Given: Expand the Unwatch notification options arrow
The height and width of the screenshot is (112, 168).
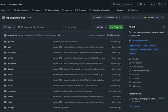Looking at the screenshot, I should 119,17.
